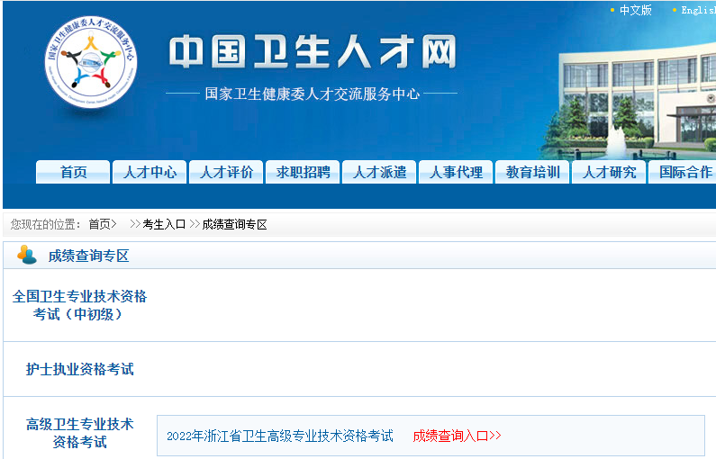Click the people icon beside 成绩查询专区
The width and height of the screenshot is (716, 459).
27,255
